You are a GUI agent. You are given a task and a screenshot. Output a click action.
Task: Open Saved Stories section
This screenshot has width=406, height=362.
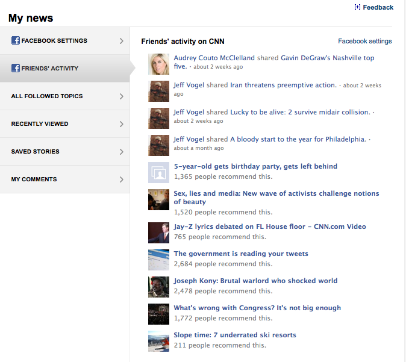pos(64,151)
